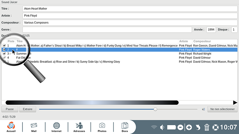239x134 pixels.
Task: Click the Disque number field
Action: [234, 29]
